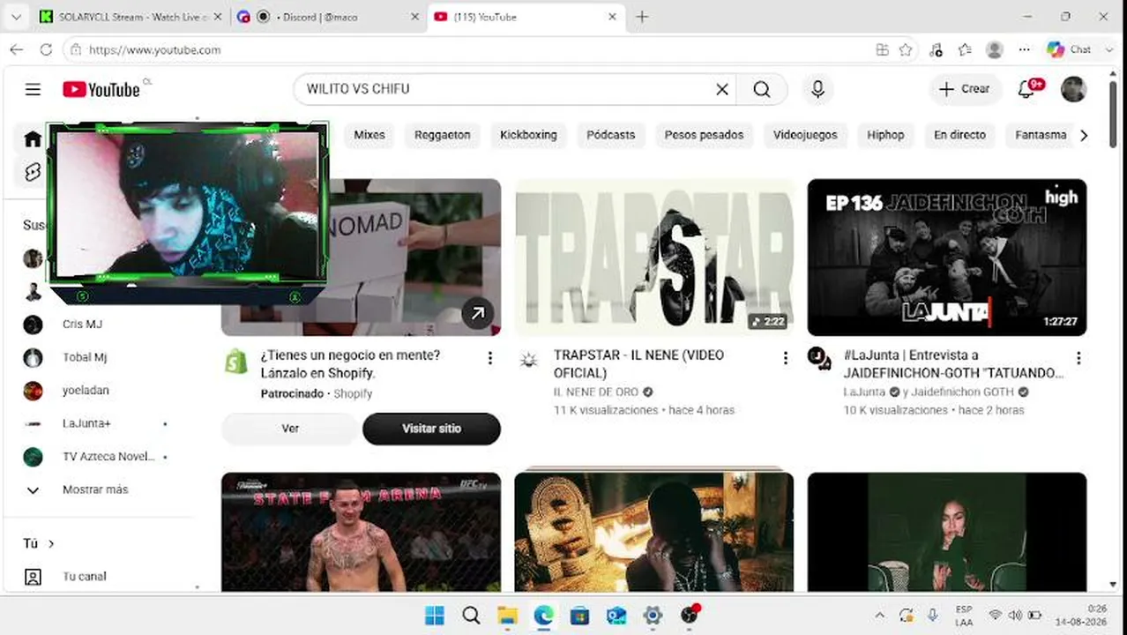Image resolution: width=1127 pixels, height=635 pixels.
Task: Filter by the Pódcasts chip
Action: click(611, 135)
